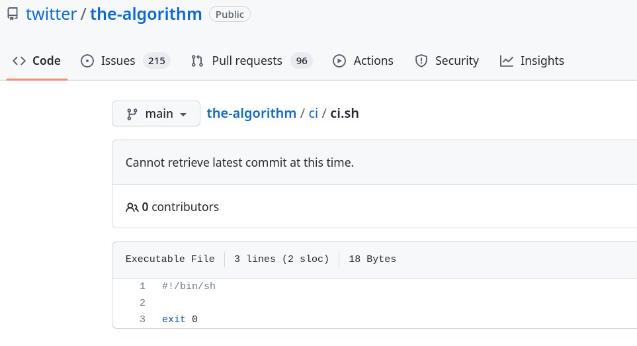
Task: Click the 'exit 0' code line
Action: pyautogui.click(x=179, y=319)
